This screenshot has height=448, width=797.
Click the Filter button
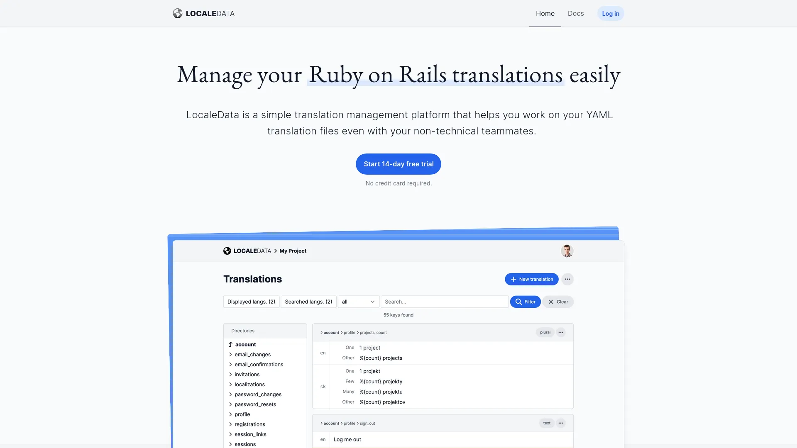[525, 302]
